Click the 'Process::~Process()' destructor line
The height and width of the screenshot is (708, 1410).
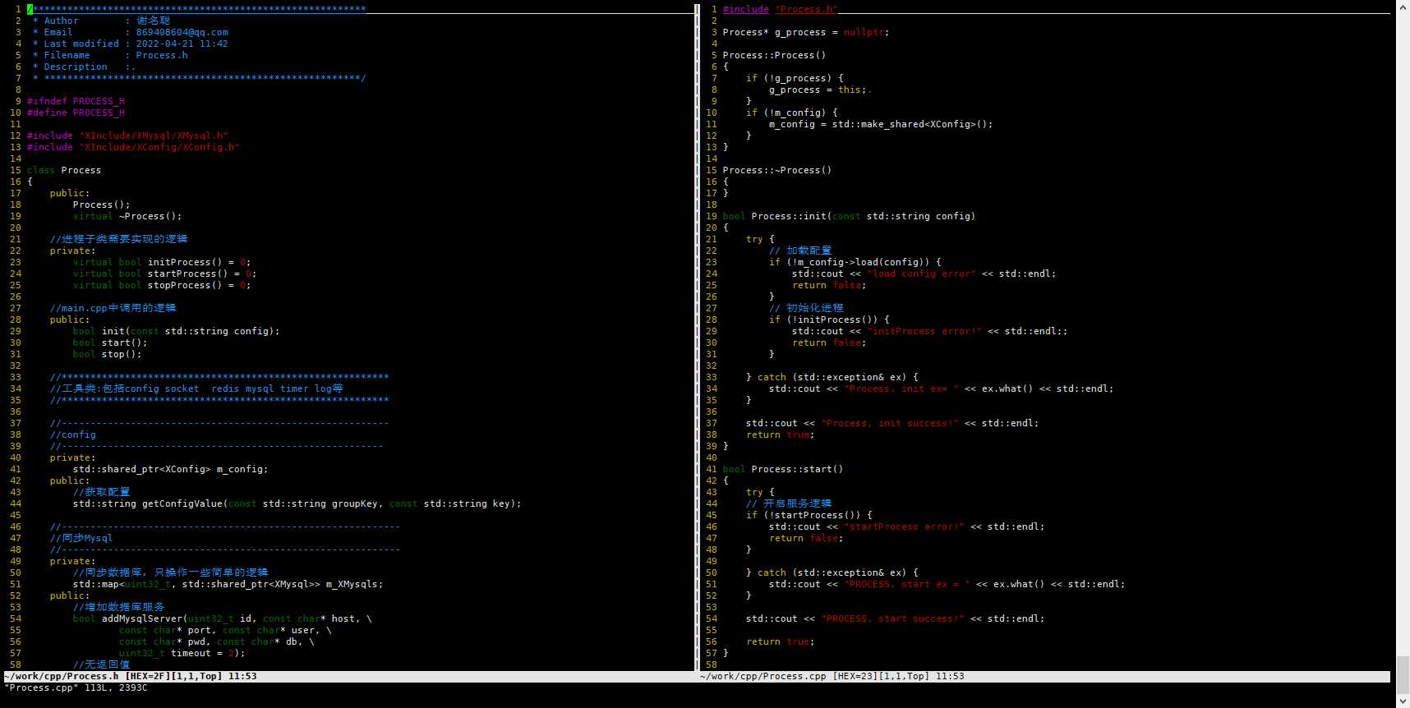[777, 171]
